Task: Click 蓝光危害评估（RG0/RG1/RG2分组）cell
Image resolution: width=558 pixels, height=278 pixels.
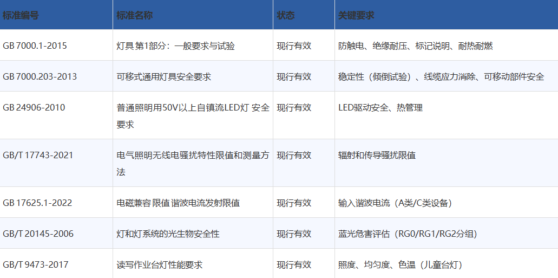Action: (447, 234)
